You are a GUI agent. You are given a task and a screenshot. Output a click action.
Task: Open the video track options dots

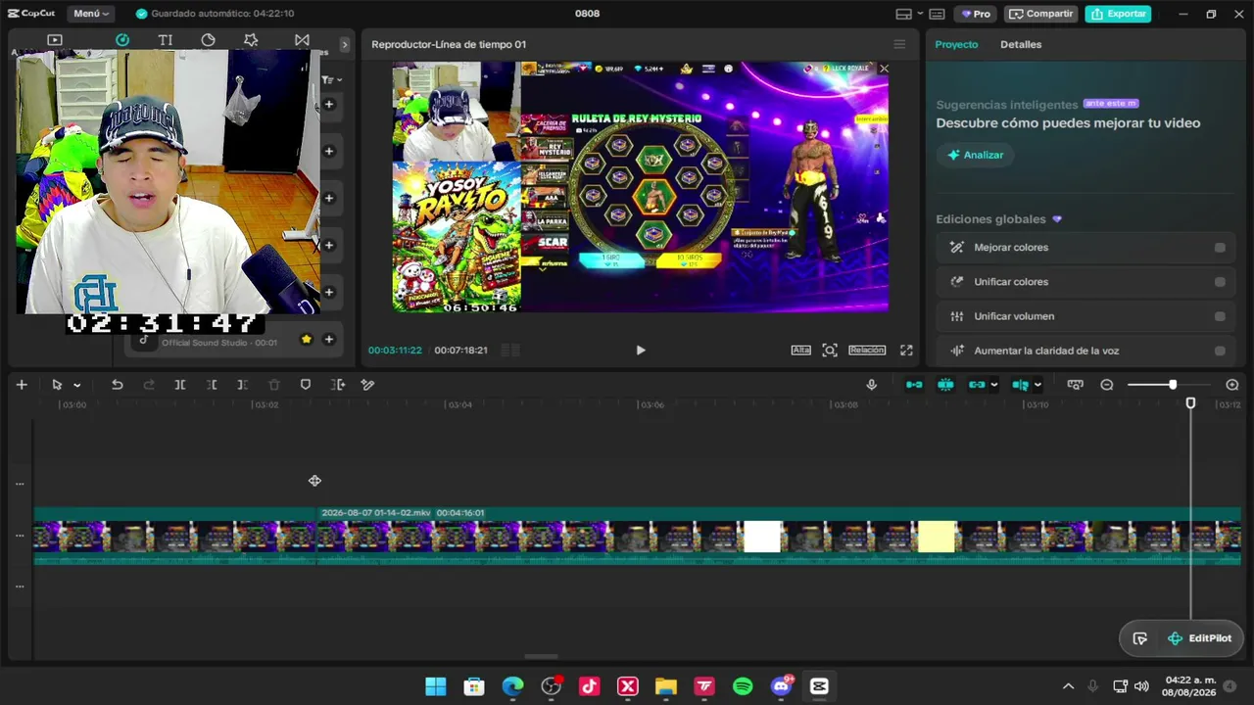point(20,536)
